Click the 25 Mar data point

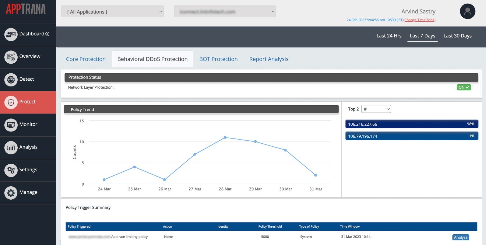click(x=135, y=167)
